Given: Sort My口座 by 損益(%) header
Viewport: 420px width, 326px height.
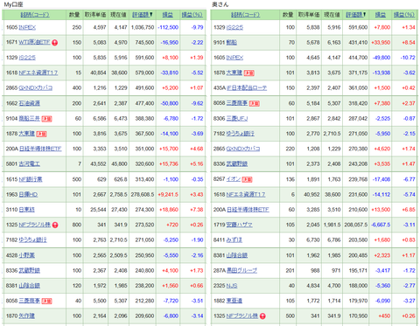Looking at the screenshot, I should (192, 15).
